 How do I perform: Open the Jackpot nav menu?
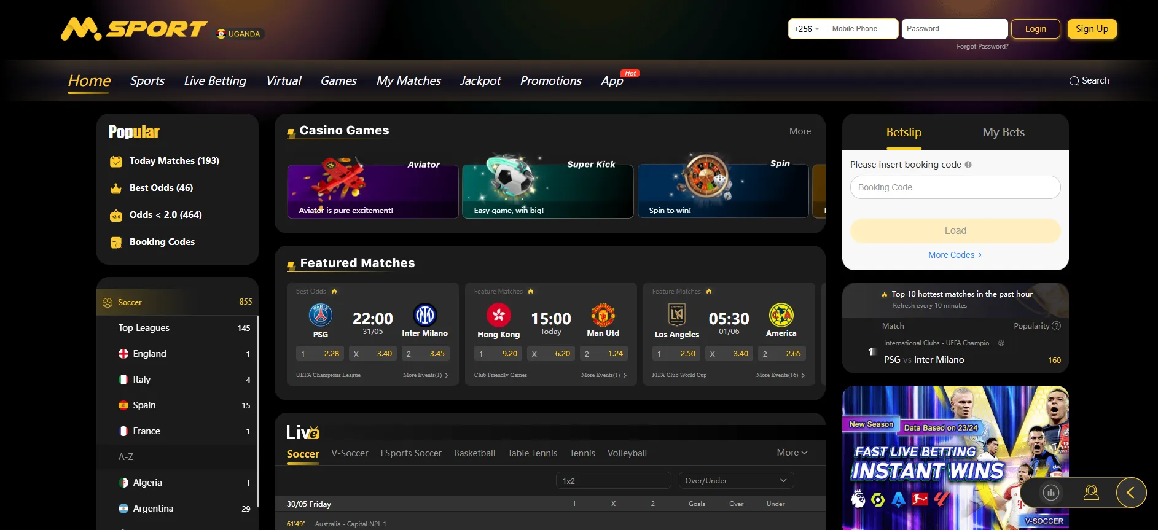tap(480, 81)
